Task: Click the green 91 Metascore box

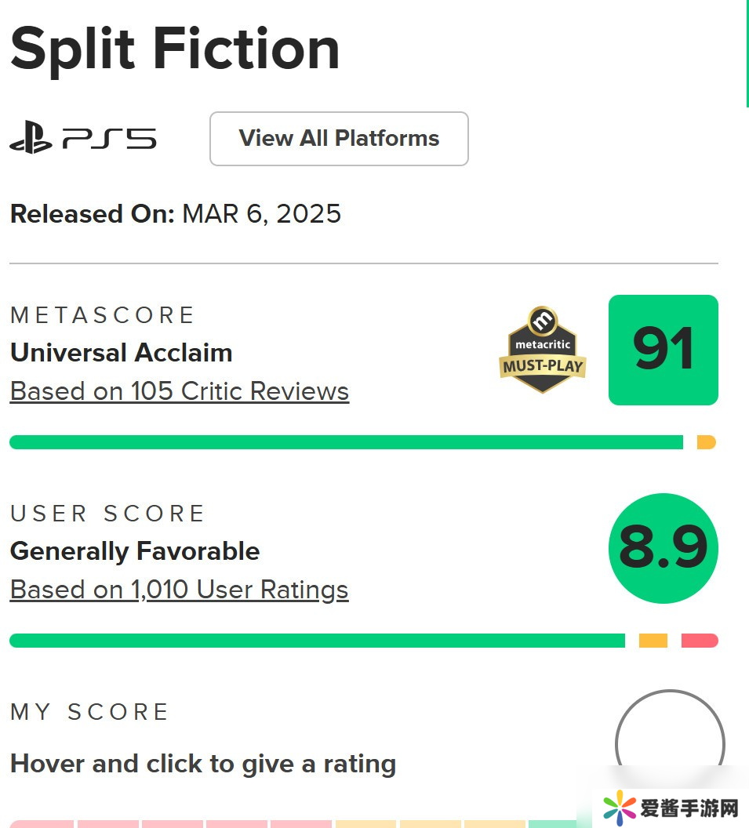Action: [x=663, y=350]
